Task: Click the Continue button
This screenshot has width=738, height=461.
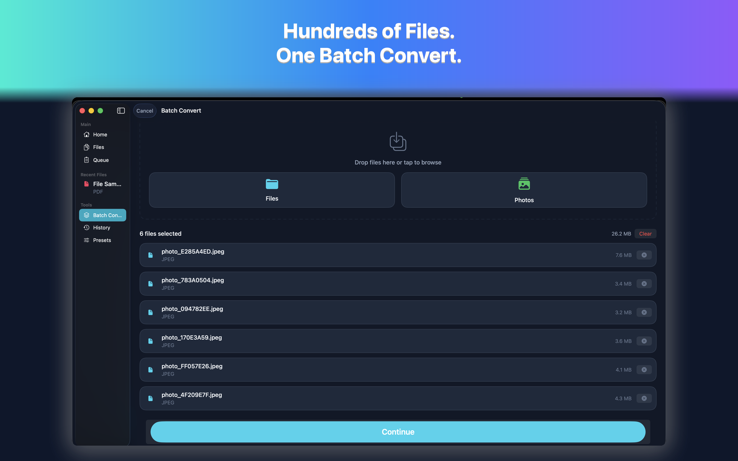Action: (x=398, y=432)
